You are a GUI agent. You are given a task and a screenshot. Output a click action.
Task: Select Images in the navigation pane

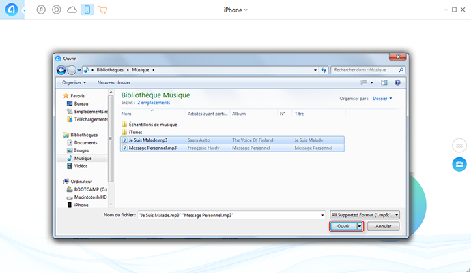78,150
